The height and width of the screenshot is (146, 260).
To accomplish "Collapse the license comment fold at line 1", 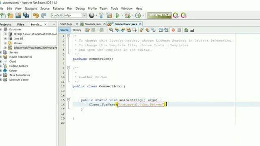I will pos(69,36).
